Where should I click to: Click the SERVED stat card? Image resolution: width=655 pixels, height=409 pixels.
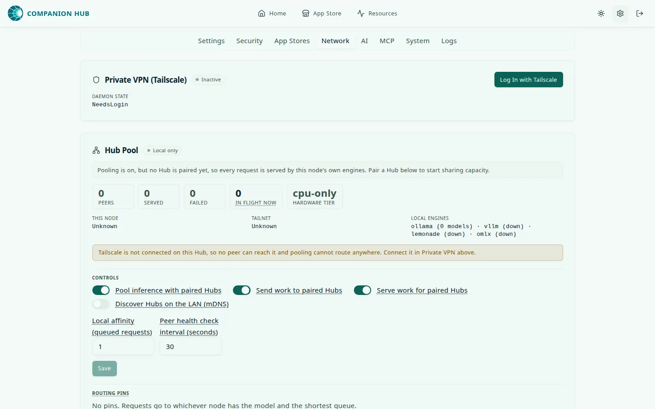click(159, 196)
